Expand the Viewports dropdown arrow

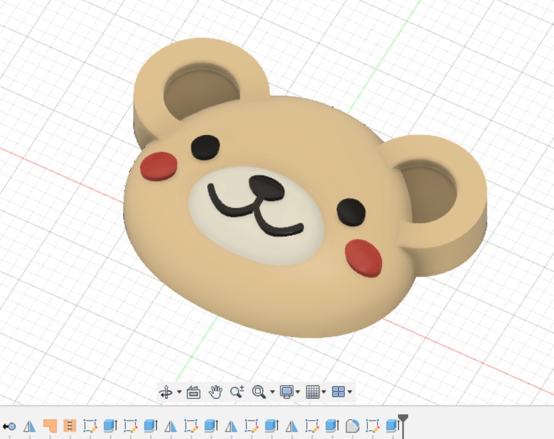point(350,392)
